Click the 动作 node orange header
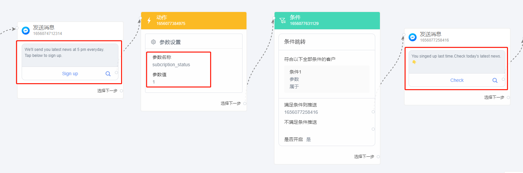 tap(194, 21)
